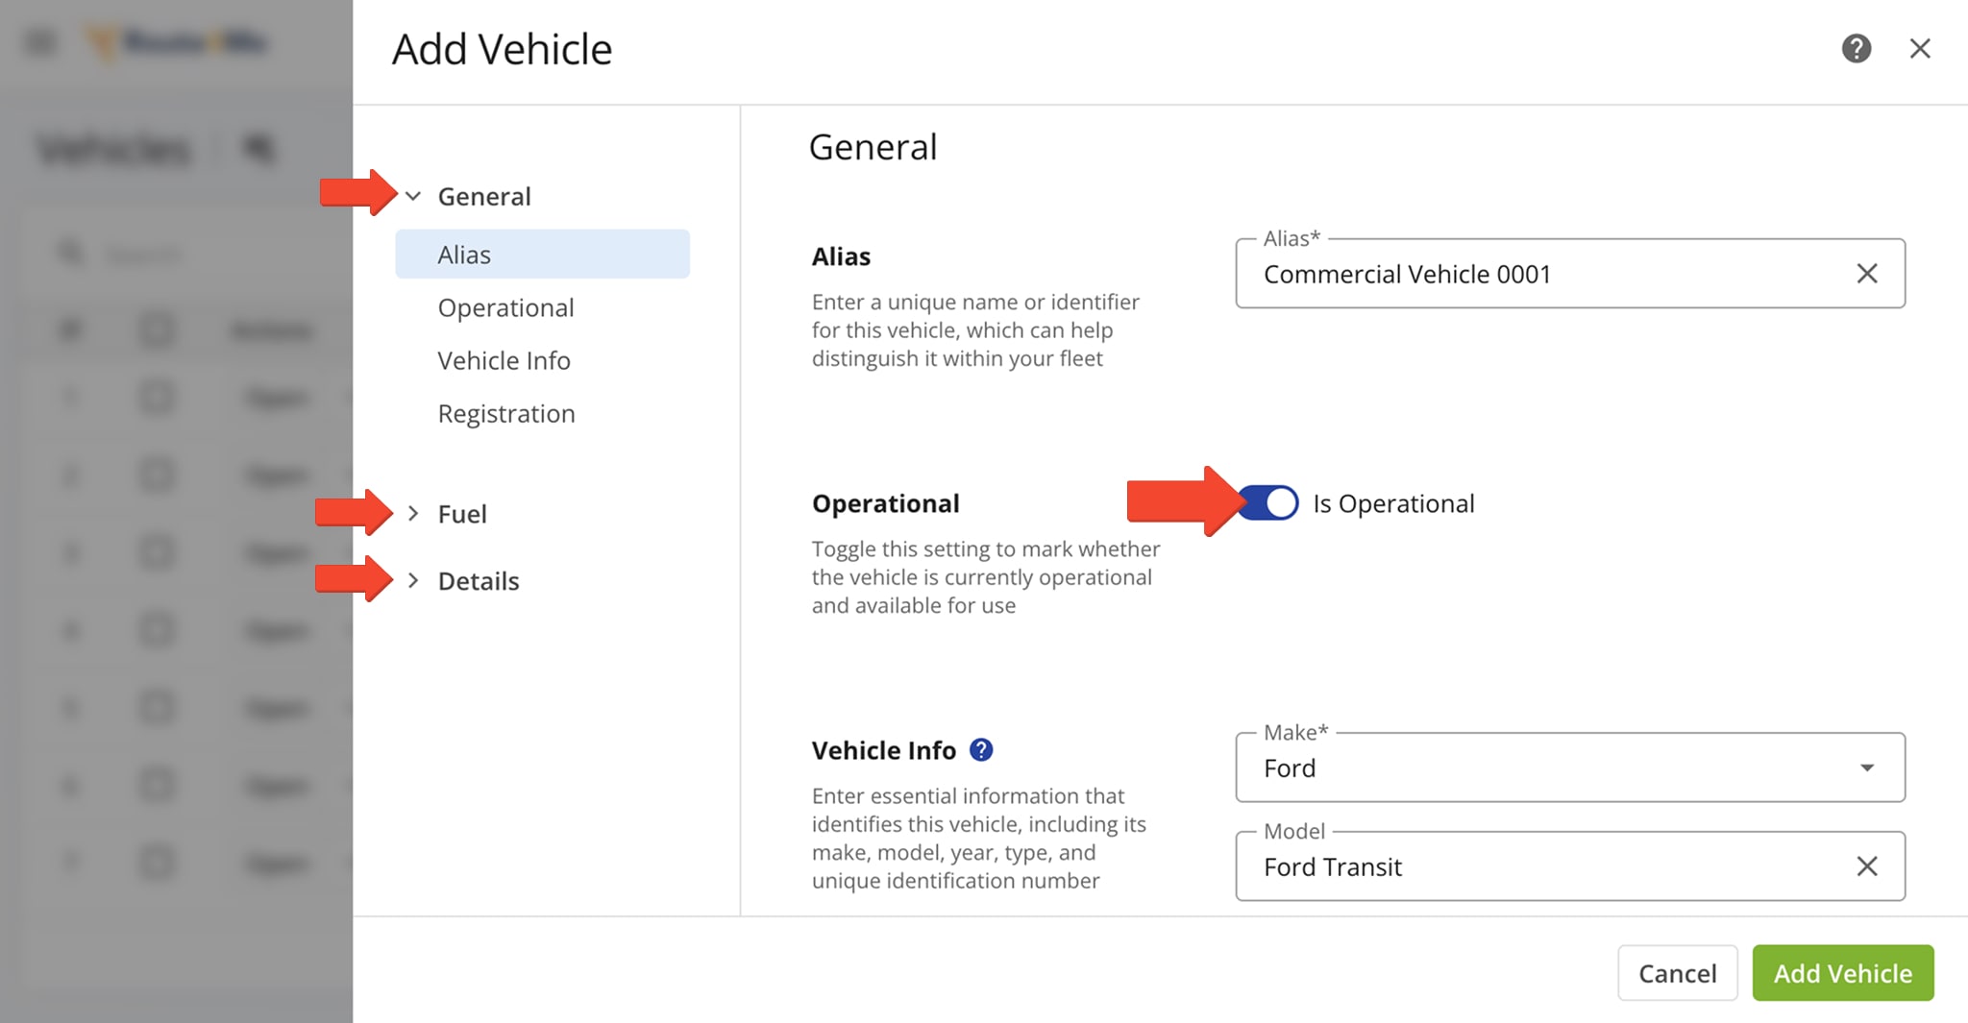Image resolution: width=1968 pixels, height=1023 pixels.
Task: Open the Make dropdown showing Ford
Action: click(x=1570, y=767)
